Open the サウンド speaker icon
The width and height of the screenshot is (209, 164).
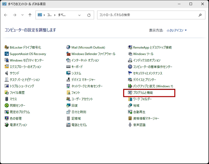pos(7,73)
